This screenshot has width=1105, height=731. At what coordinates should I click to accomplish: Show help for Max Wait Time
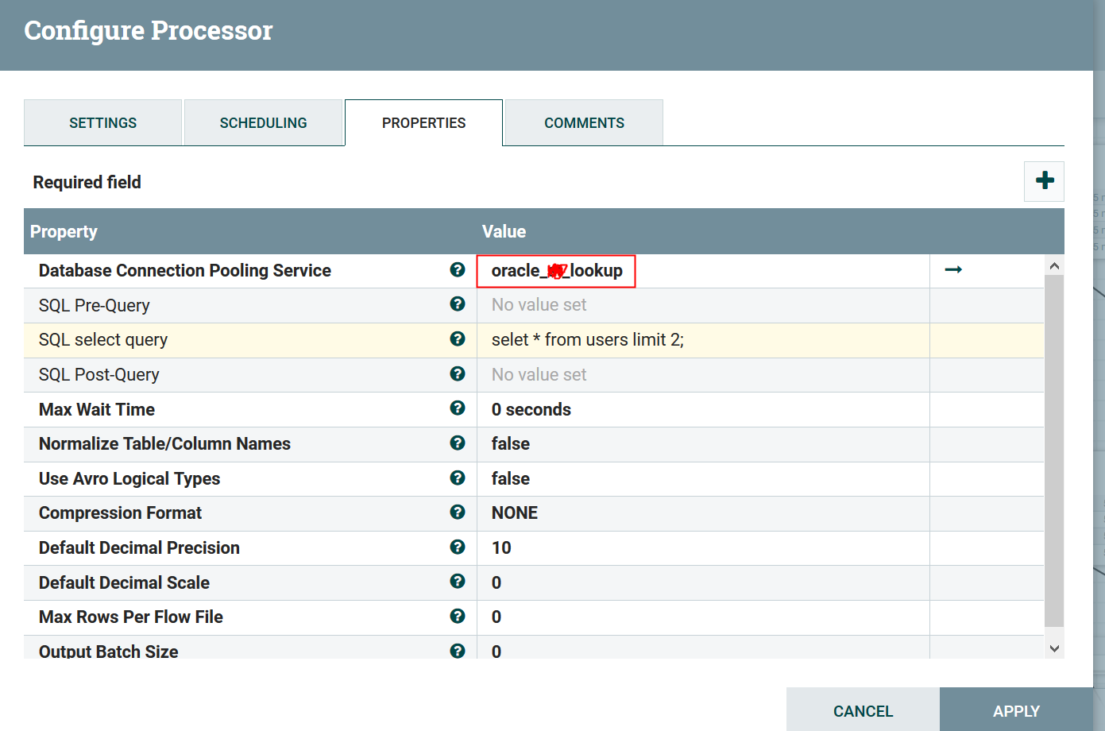pos(458,408)
